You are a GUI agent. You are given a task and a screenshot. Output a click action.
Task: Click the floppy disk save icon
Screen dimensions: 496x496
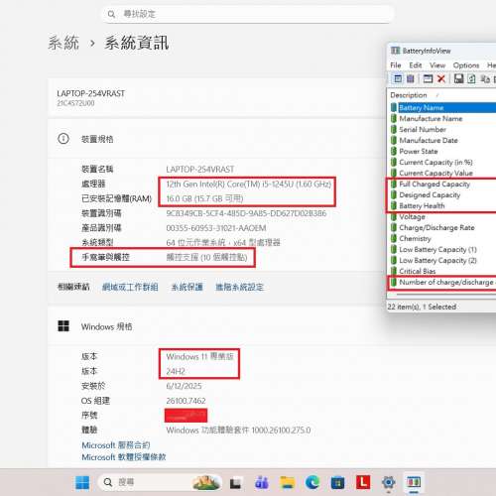click(x=458, y=78)
